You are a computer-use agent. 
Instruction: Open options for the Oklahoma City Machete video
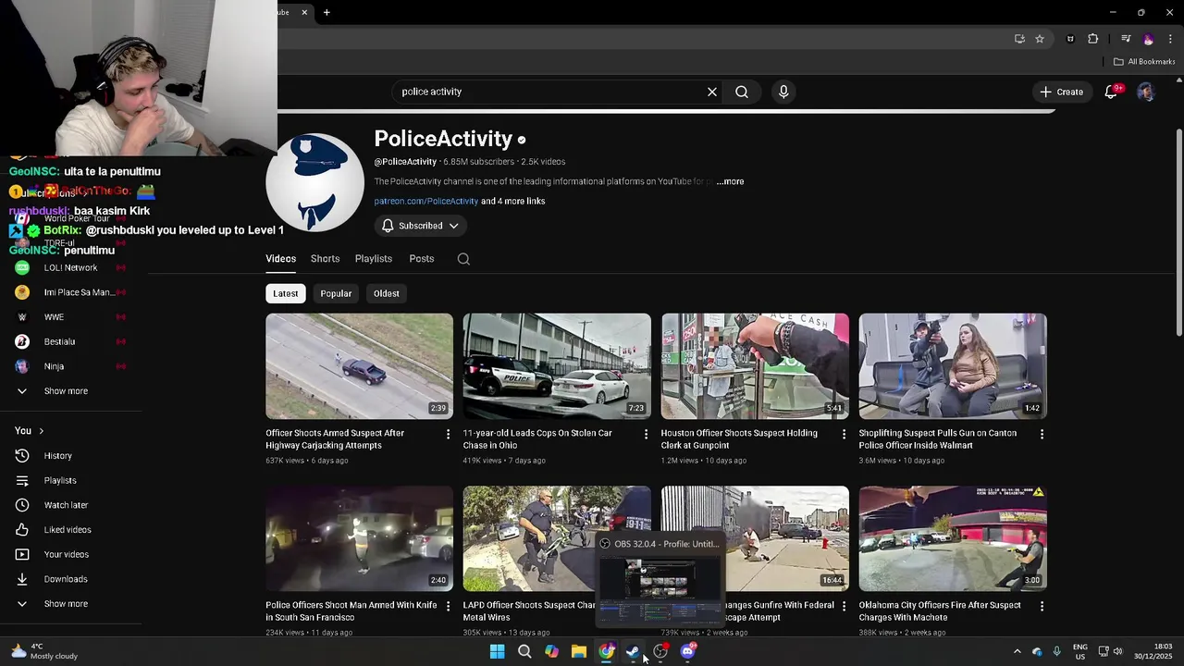click(1042, 606)
